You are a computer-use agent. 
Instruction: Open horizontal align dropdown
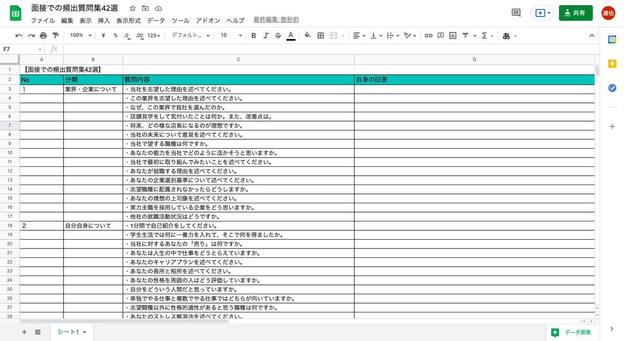[x=359, y=35]
